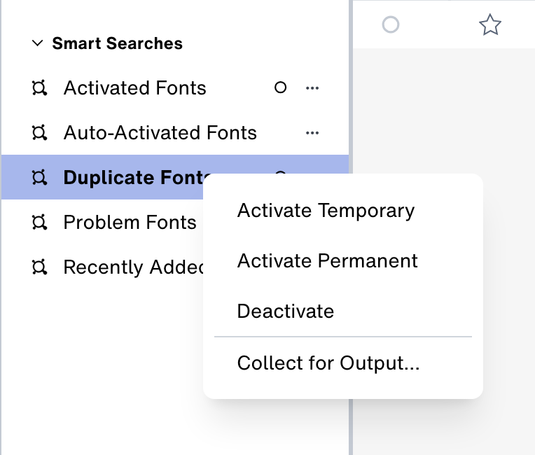Click the Activated Fonts smart search icon
Image resolution: width=535 pixels, height=455 pixels.
(x=39, y=88)
